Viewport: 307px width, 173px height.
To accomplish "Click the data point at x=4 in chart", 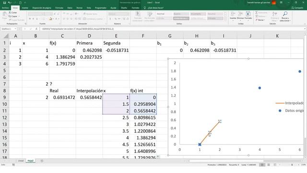I will 260,88.
